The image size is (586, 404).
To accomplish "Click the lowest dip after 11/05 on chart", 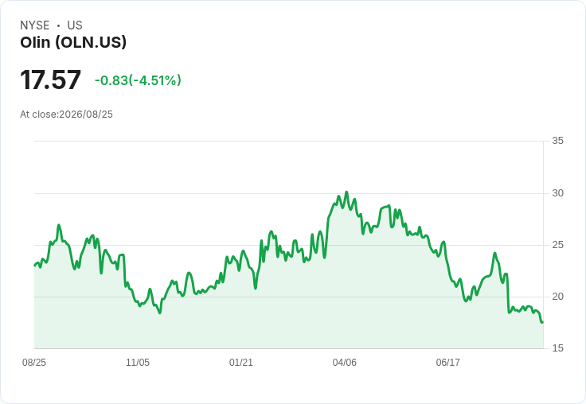I will point(160,313).
